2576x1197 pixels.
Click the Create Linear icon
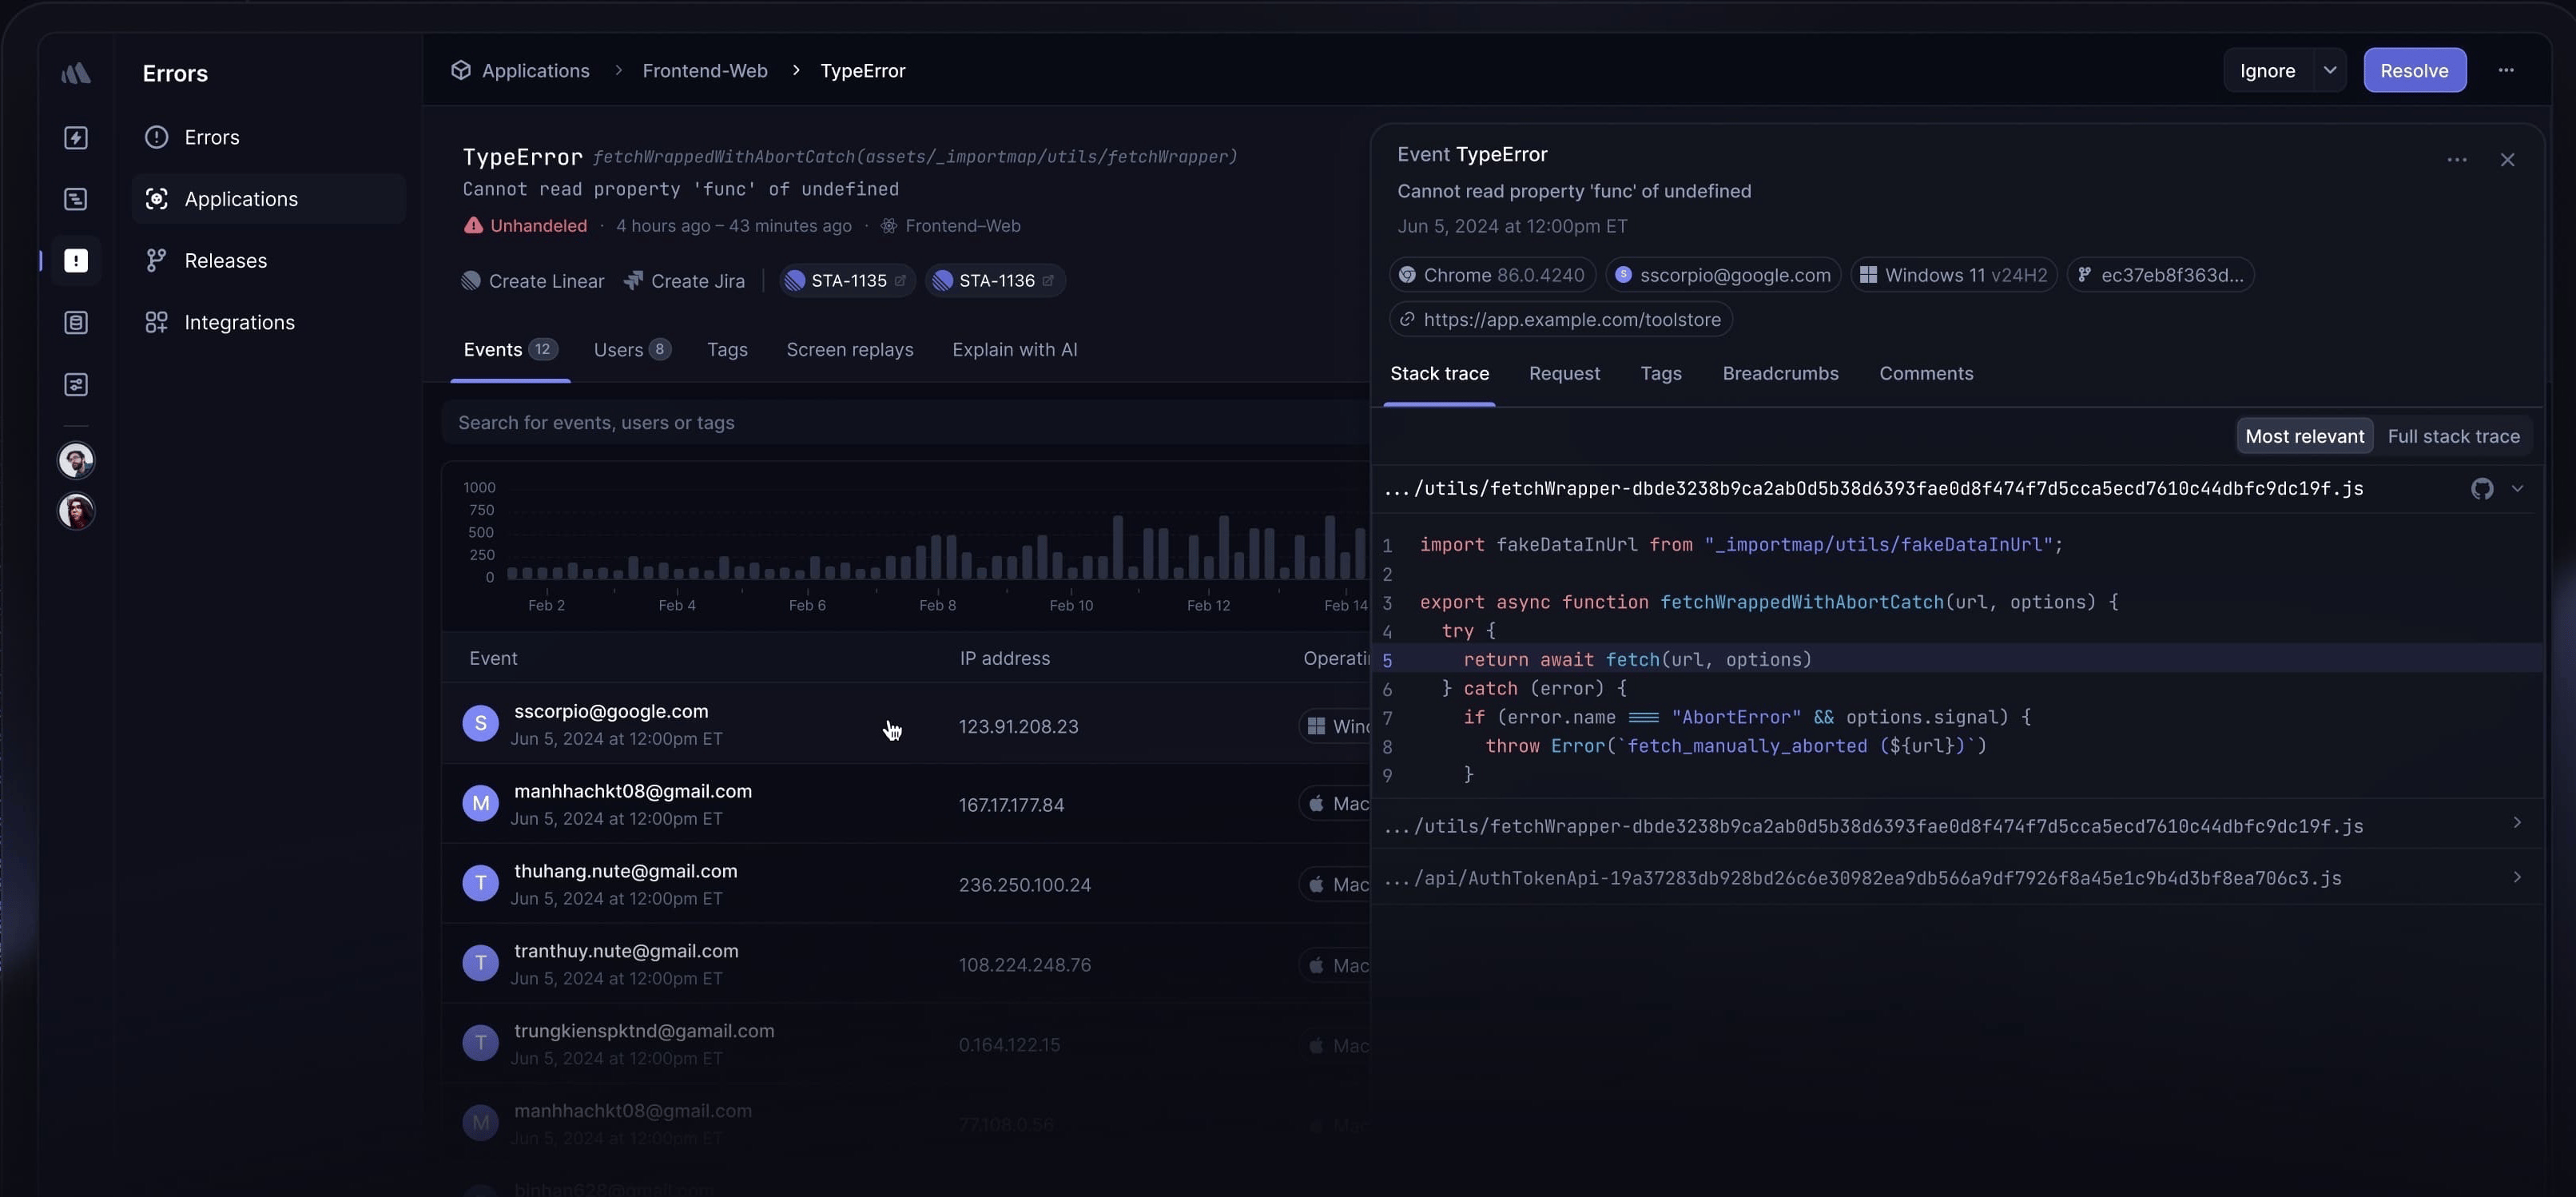tap(469, 281)
